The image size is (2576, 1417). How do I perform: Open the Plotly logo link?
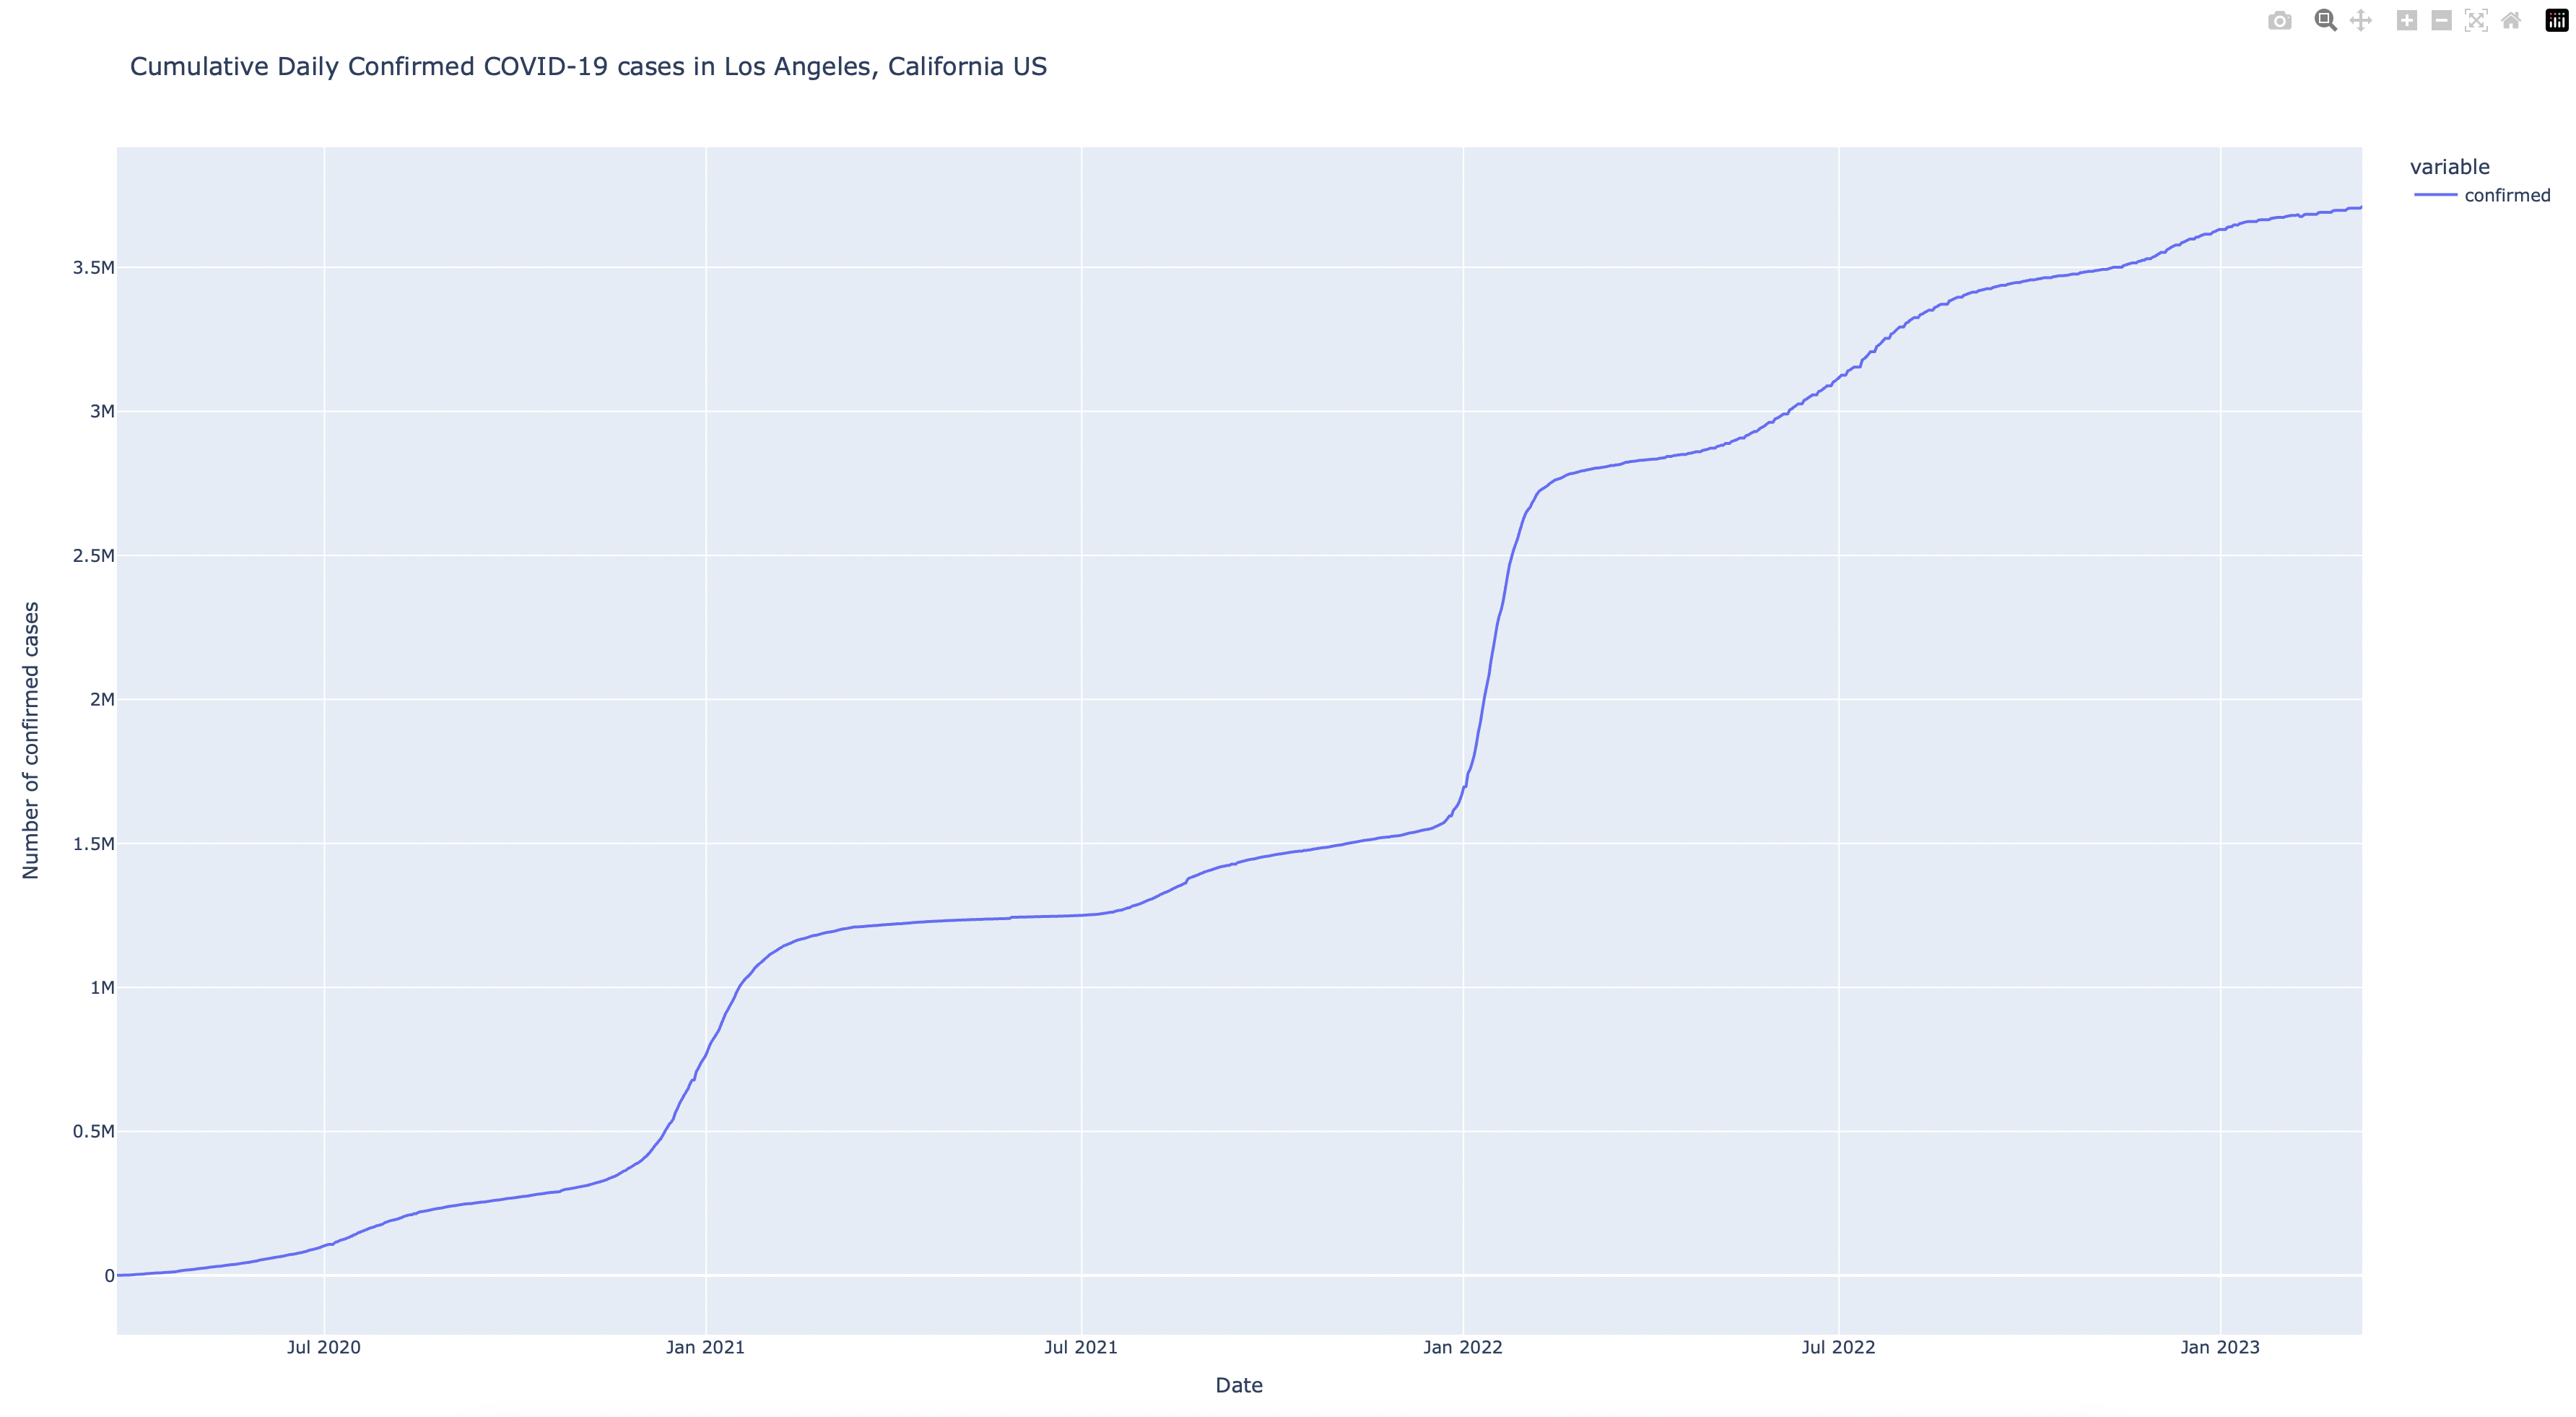(2556, 21)
